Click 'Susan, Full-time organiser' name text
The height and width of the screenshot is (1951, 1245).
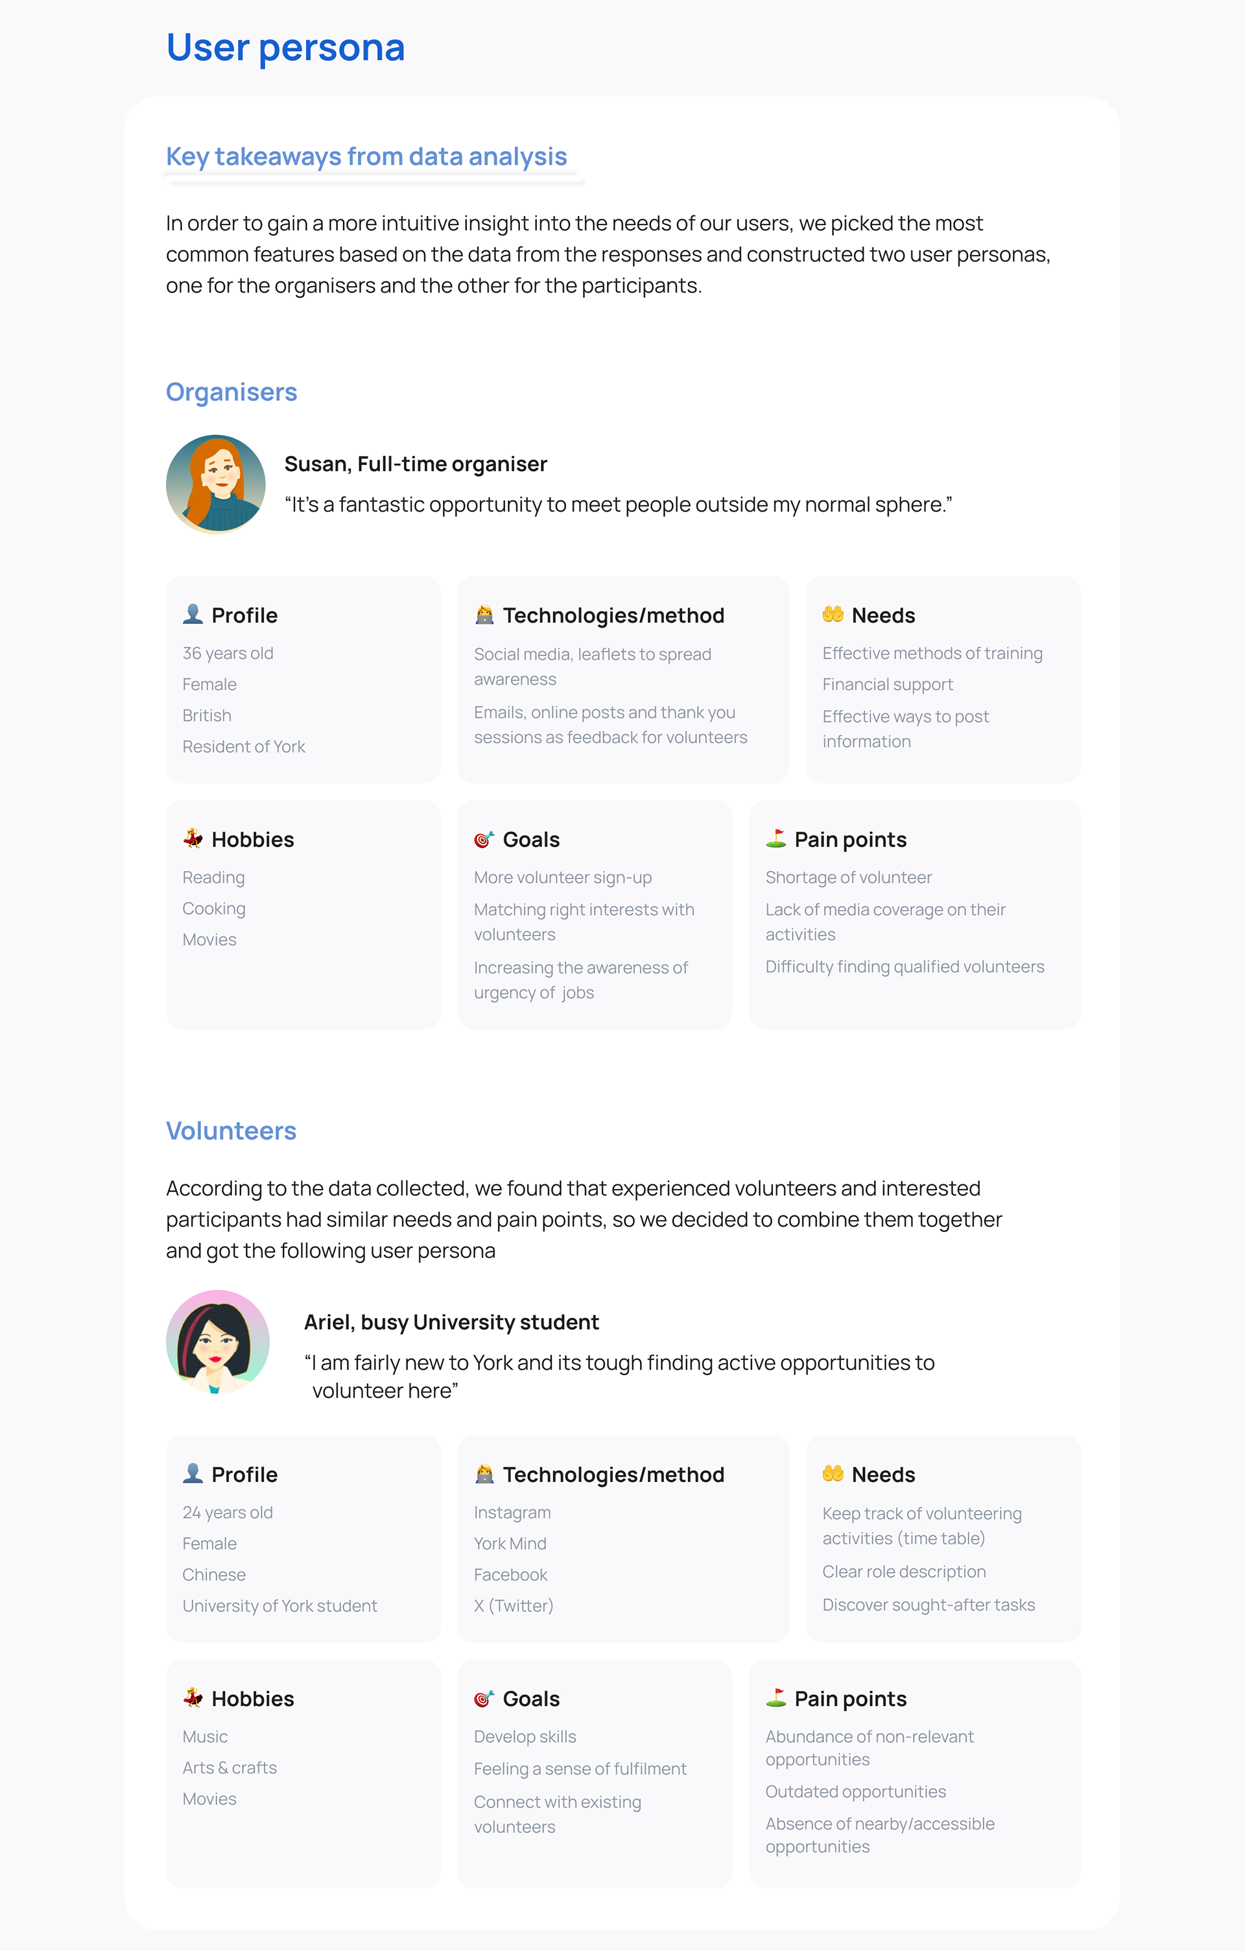416,464
